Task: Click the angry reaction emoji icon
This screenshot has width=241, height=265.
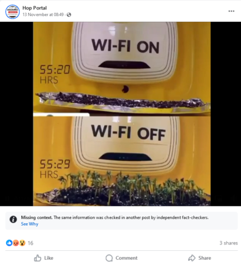Action: pos(16,243)
